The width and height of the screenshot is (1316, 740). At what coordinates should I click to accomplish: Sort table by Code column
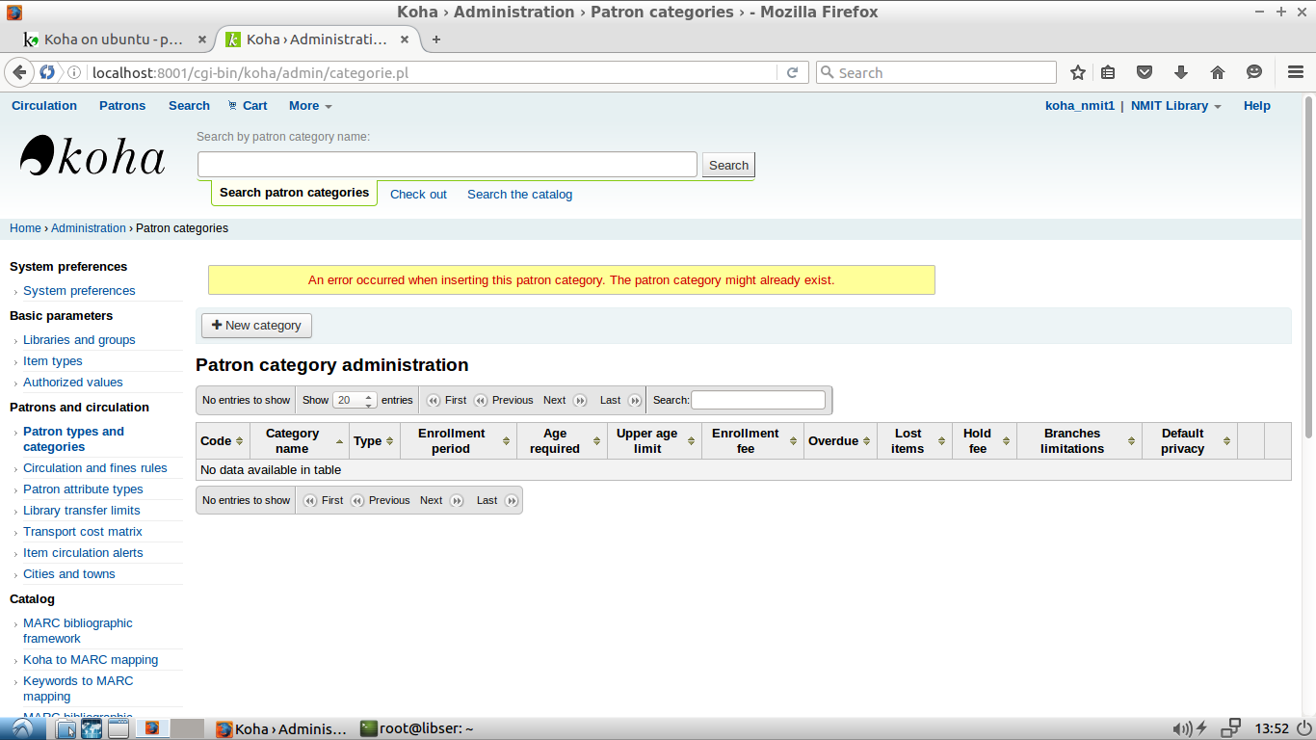[x=222, y=441]
